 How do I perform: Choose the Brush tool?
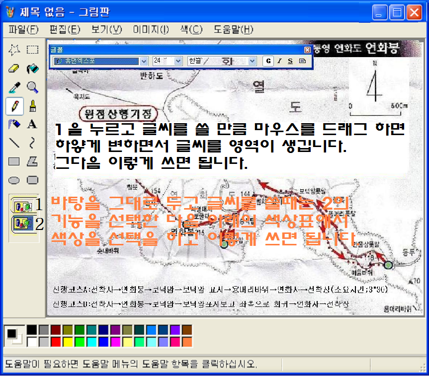(32, 106)
